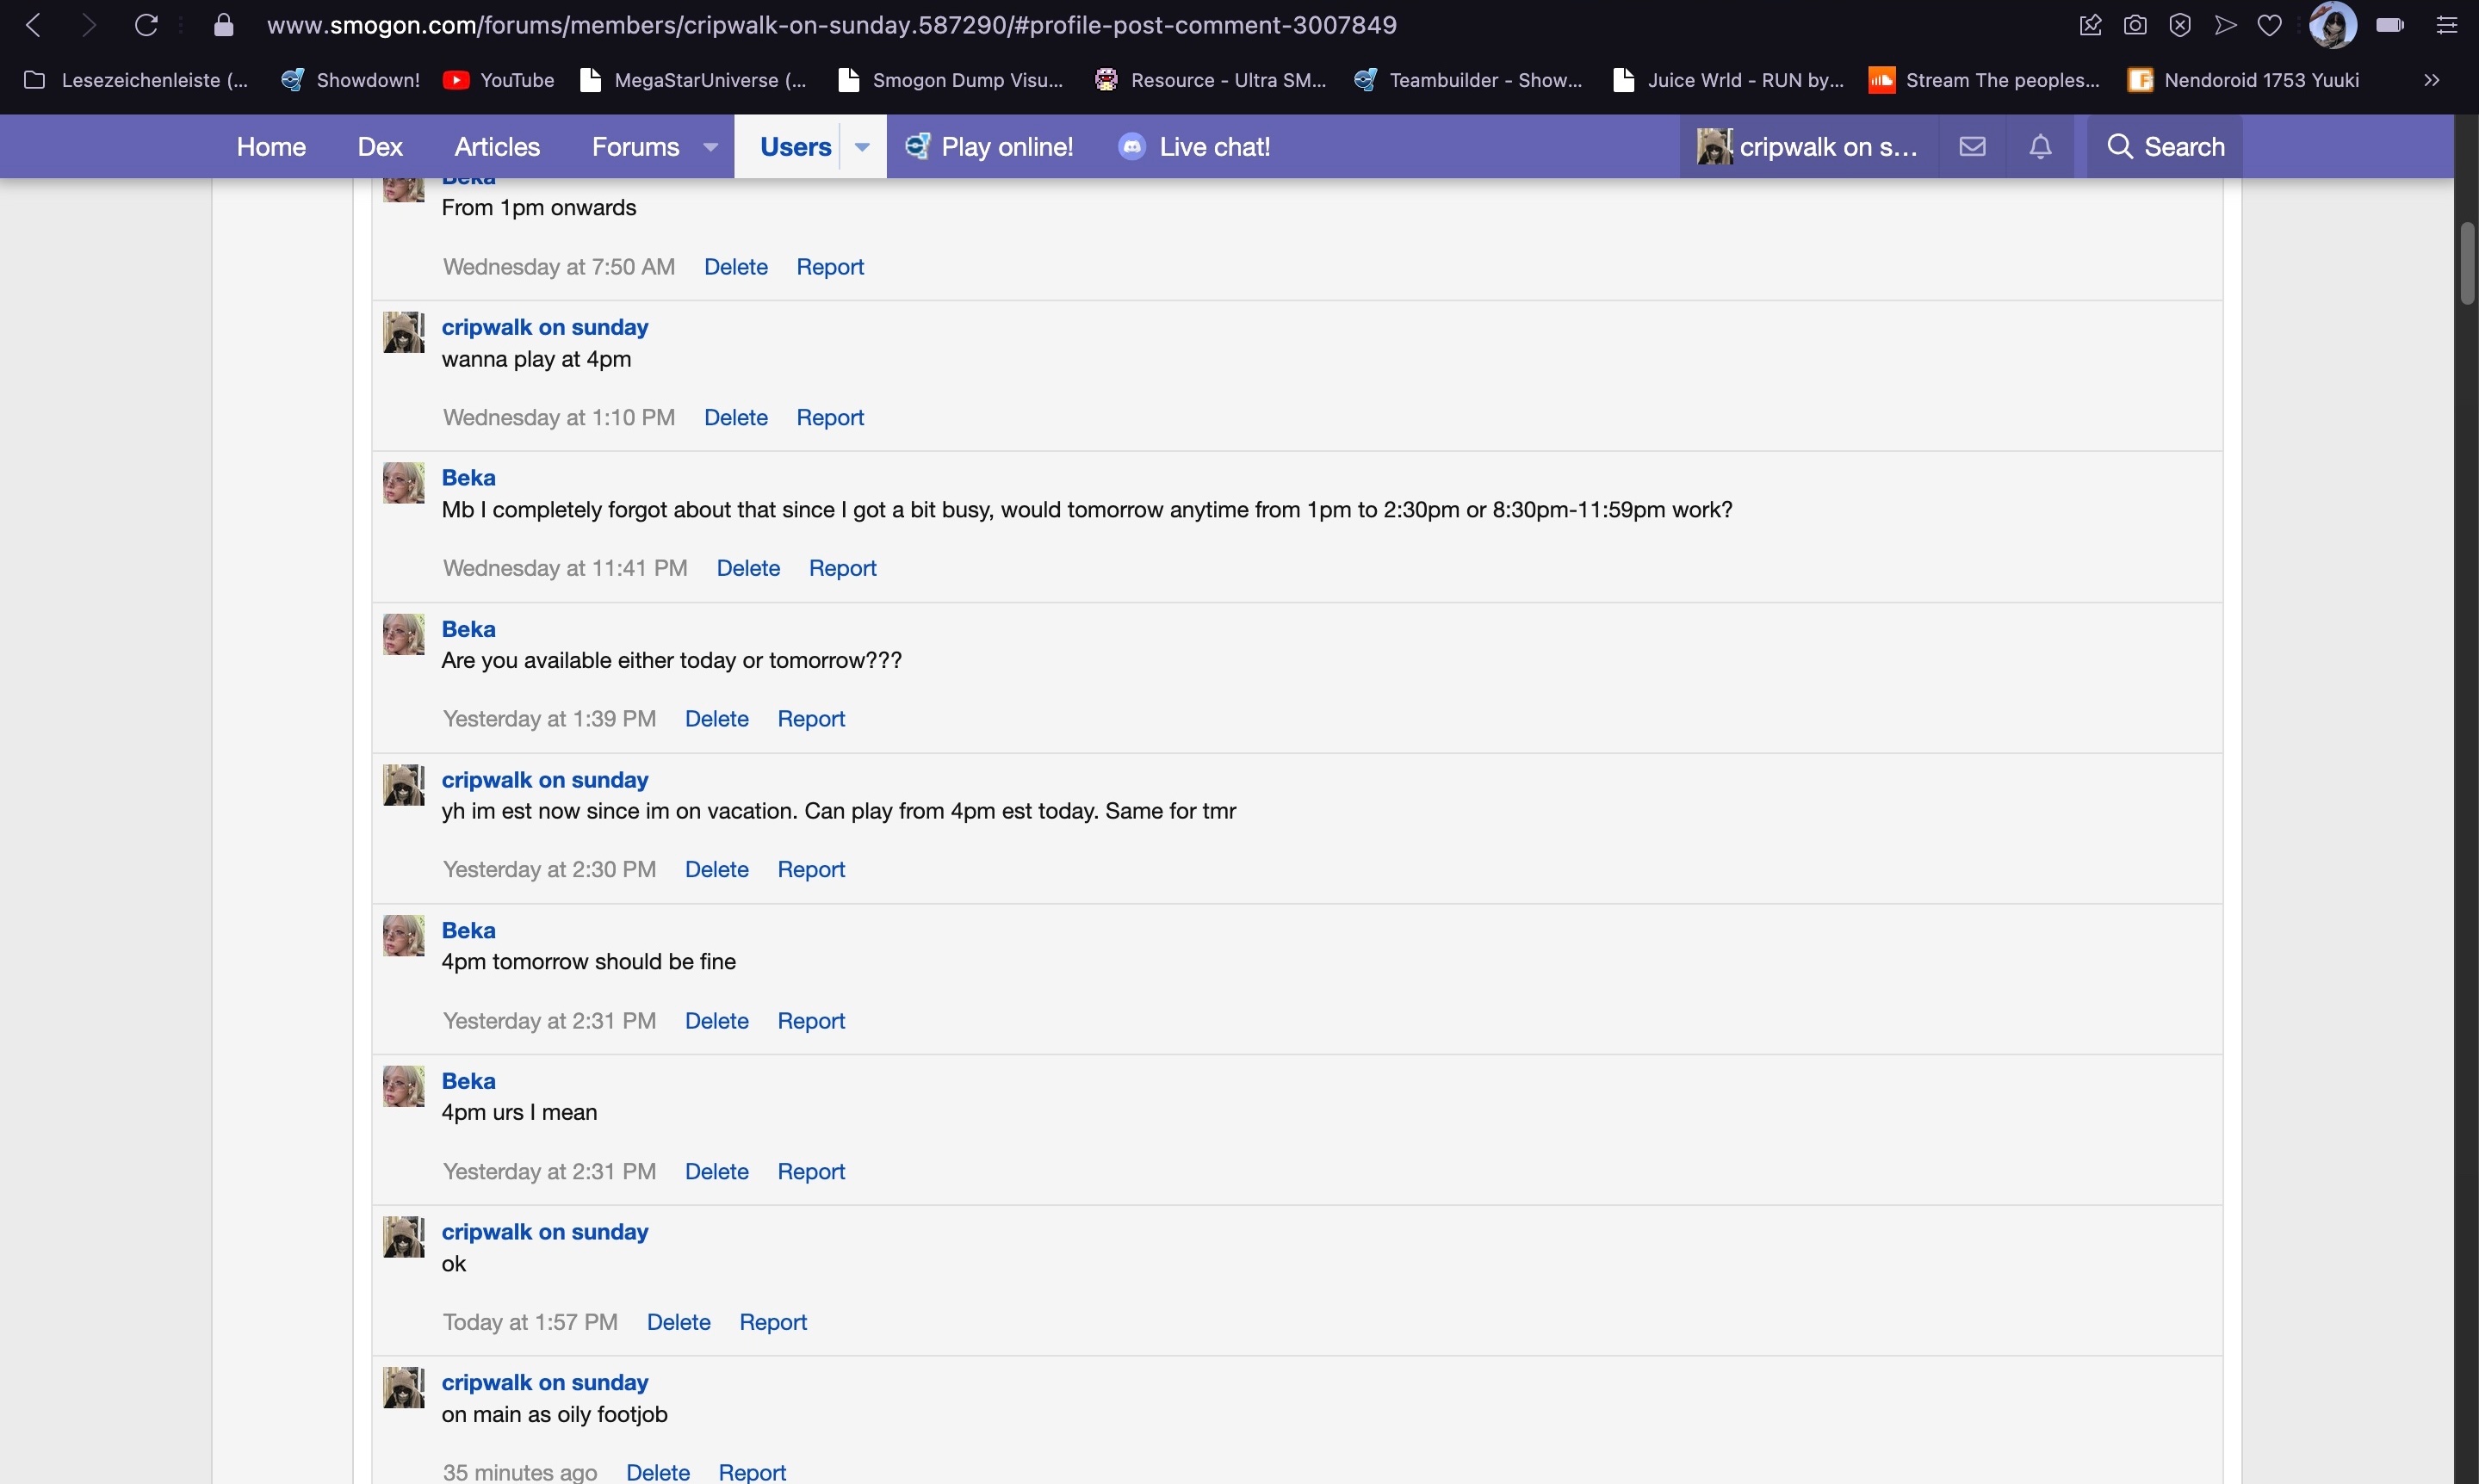Viewport: 2479px width, 1484px height.
Task: Expand the Forums dropdown arrow
Action: point(710,147)
